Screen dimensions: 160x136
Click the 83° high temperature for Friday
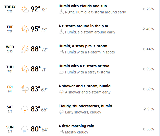tap(36, 89)
